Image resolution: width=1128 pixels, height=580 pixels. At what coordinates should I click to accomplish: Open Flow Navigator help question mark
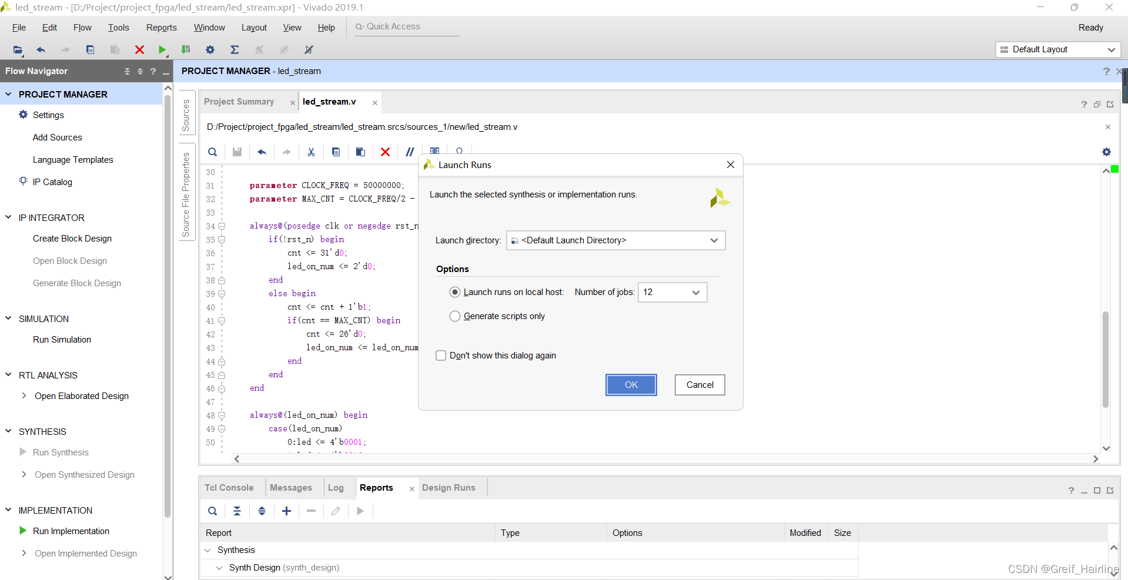point(153,71)
